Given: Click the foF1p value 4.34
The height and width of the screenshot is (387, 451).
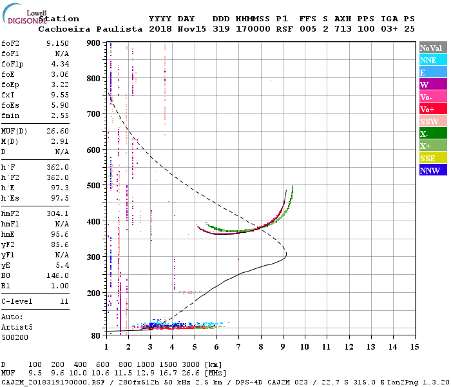Looking at the screenshot, I should click(x=60, y=64).
